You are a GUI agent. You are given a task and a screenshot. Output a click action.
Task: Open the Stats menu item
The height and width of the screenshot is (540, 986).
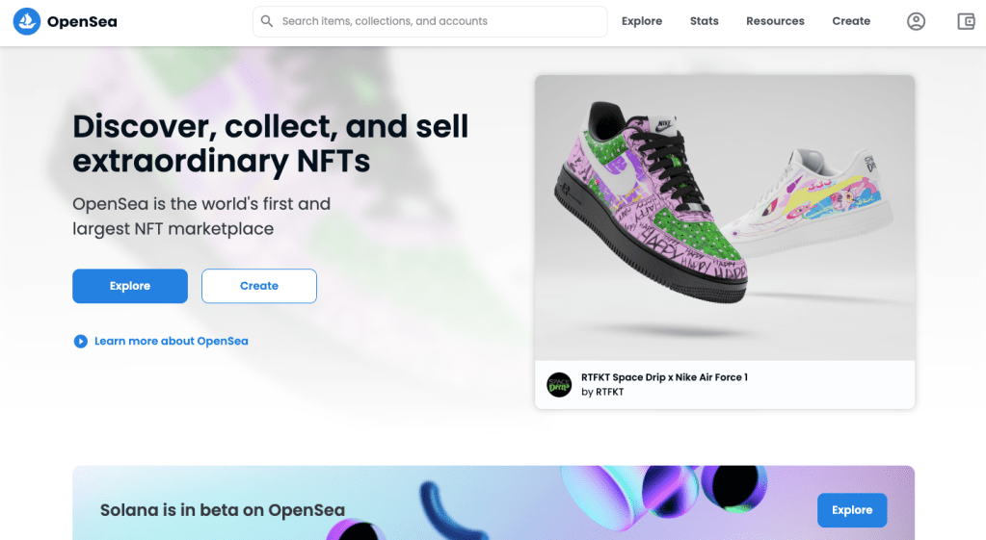click(705, 21)
